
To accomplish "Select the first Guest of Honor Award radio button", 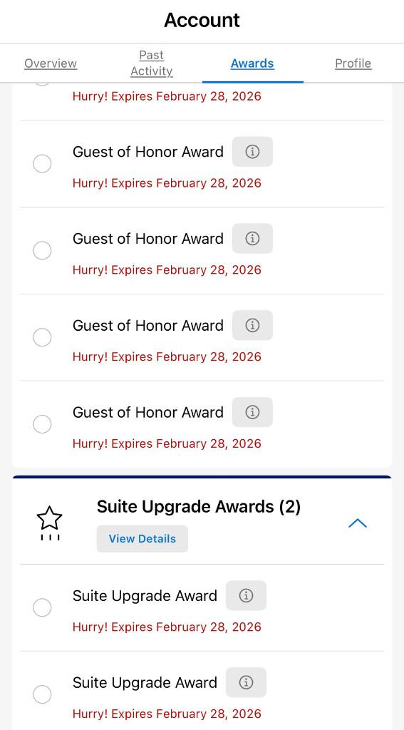I will (42, 164).
